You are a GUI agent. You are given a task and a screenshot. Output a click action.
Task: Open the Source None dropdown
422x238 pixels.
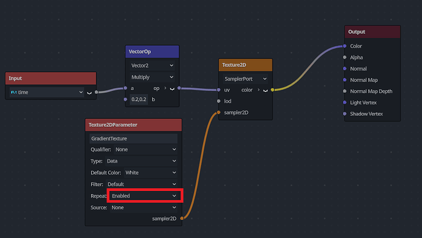point(144,207)
